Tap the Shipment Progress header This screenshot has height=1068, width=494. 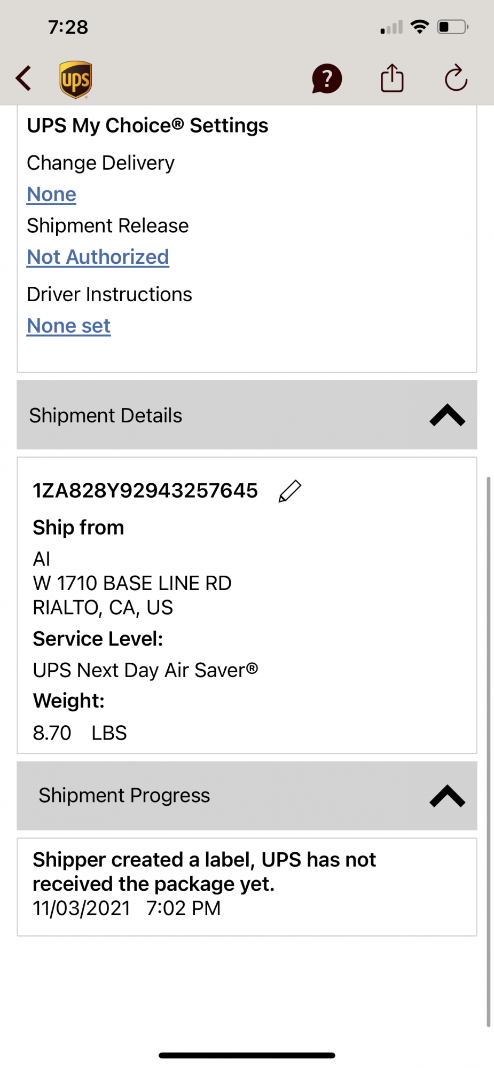(124, 796)
